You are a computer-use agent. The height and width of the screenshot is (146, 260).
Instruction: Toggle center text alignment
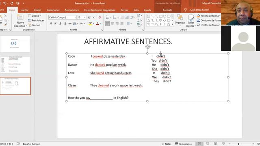112,24
